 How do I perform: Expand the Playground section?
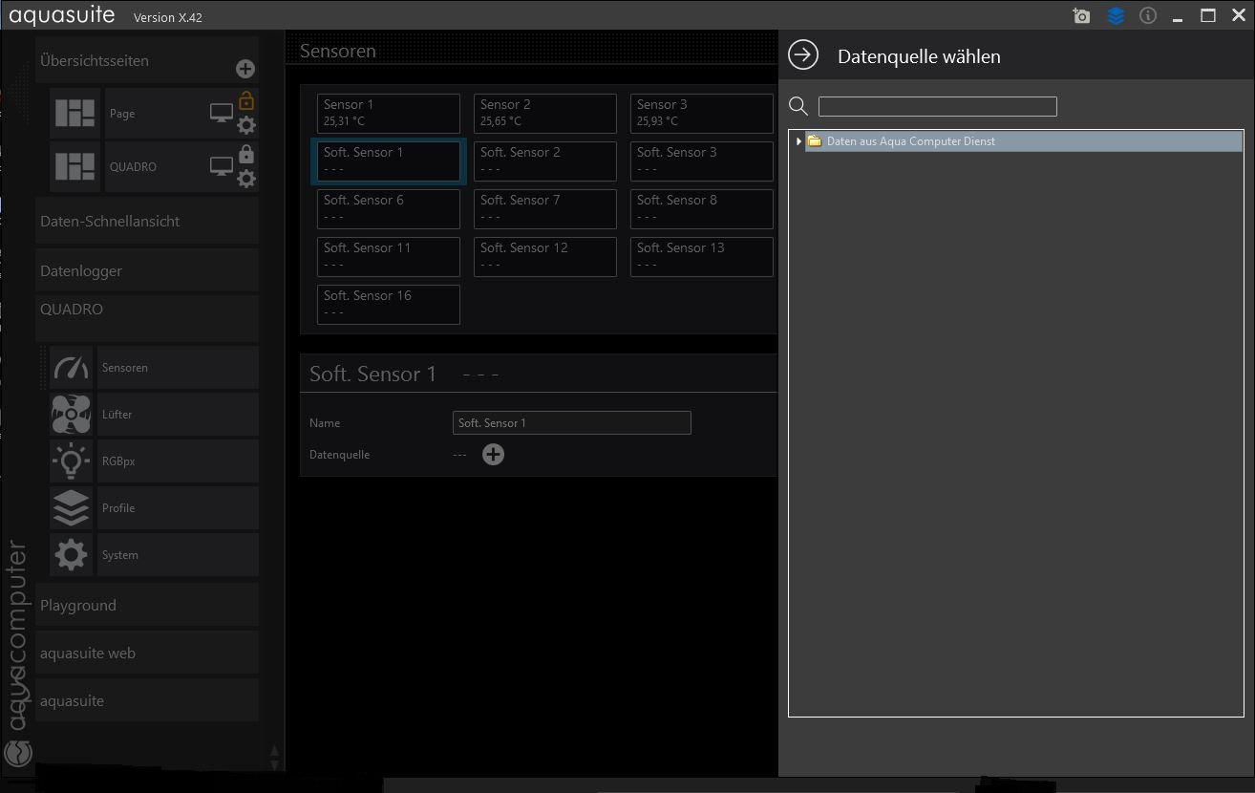point(146,606)
